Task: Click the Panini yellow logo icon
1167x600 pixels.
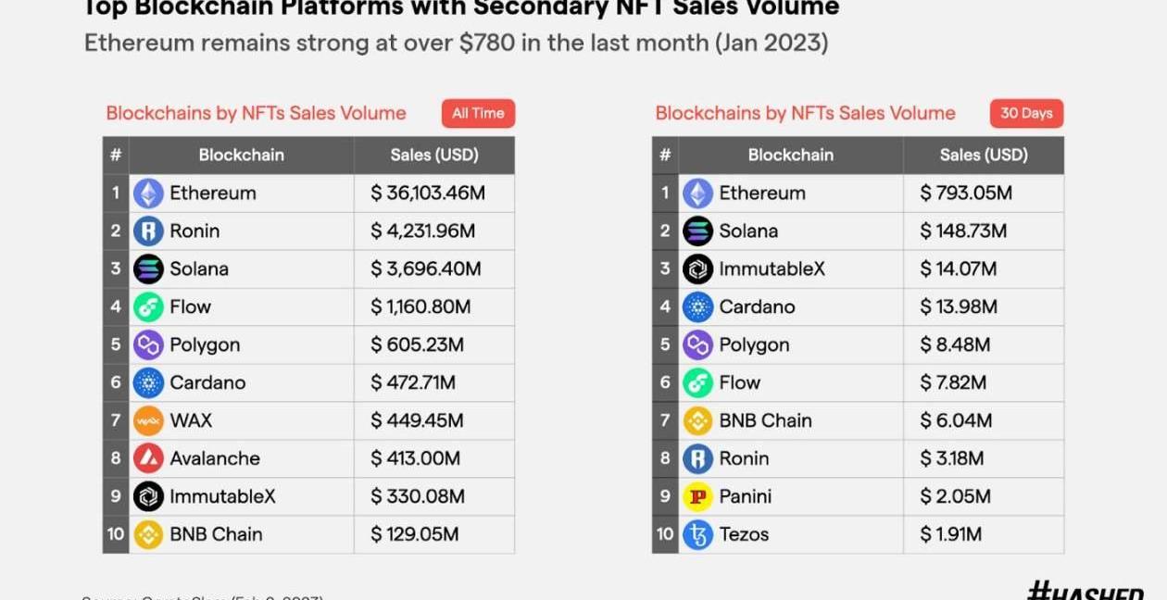Action: [697, 496]
